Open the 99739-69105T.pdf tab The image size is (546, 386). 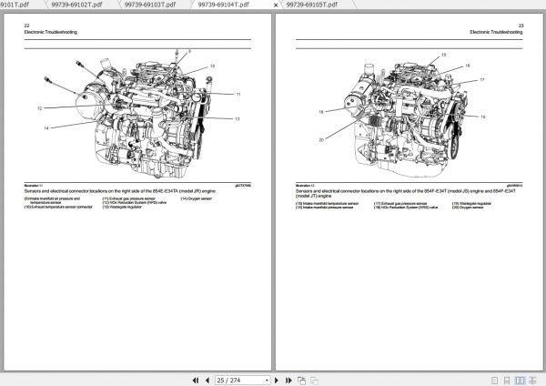click(x=312, y=5)
